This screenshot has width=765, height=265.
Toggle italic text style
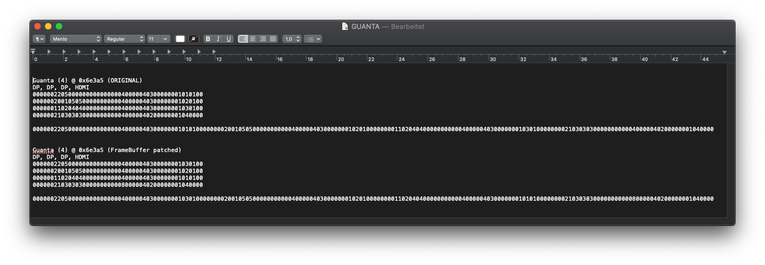[219, 39]
